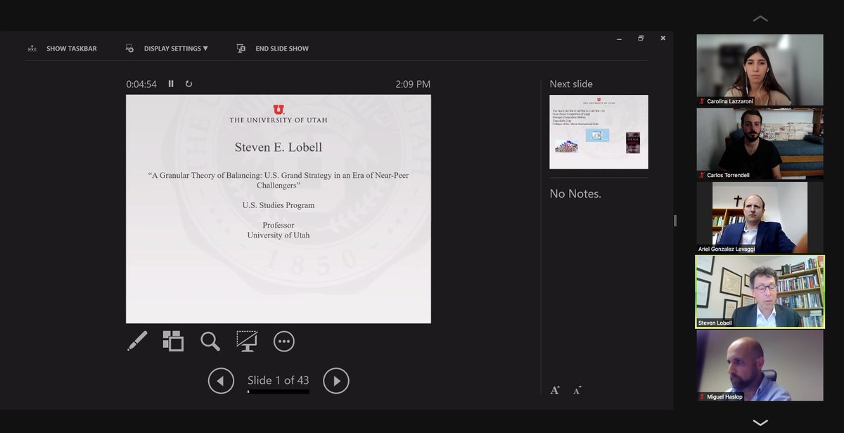This screenshot has height=433, width=844.
Task: Show earlier participants with the up chevron
Action: 760,19
